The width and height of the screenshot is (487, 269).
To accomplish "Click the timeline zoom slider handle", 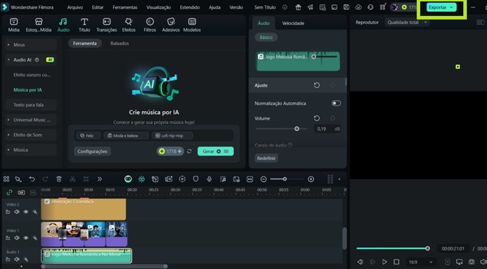I will tap(285, 179).
